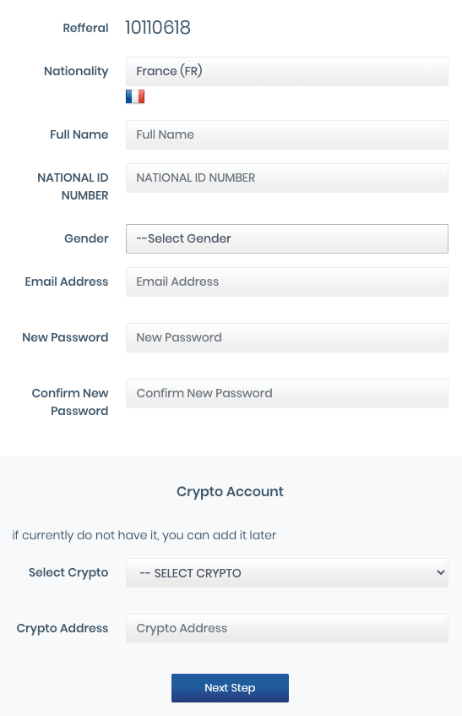
Task: Select the Email Address input box
Action: (287, 281)
